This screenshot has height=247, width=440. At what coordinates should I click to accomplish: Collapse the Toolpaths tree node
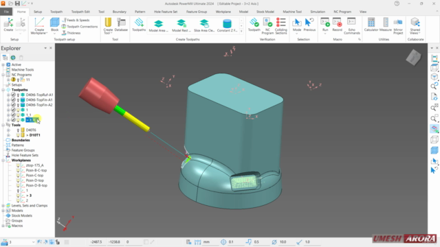[x=3, y=90]
